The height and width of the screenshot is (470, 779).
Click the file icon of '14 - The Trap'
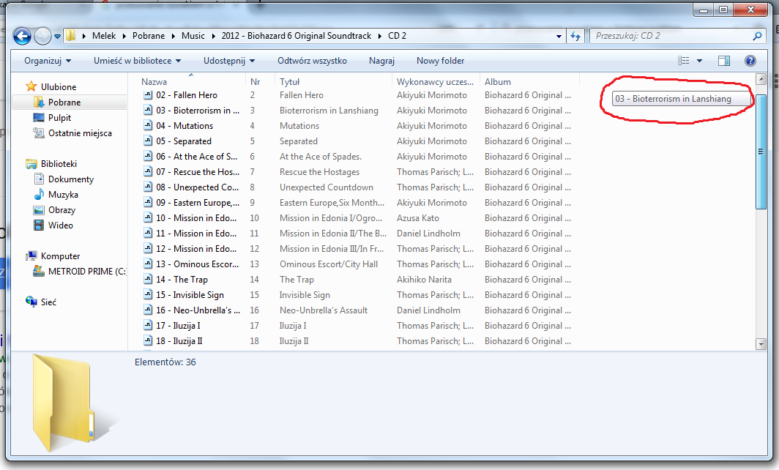pyautogui.click(x=148, y=279)
